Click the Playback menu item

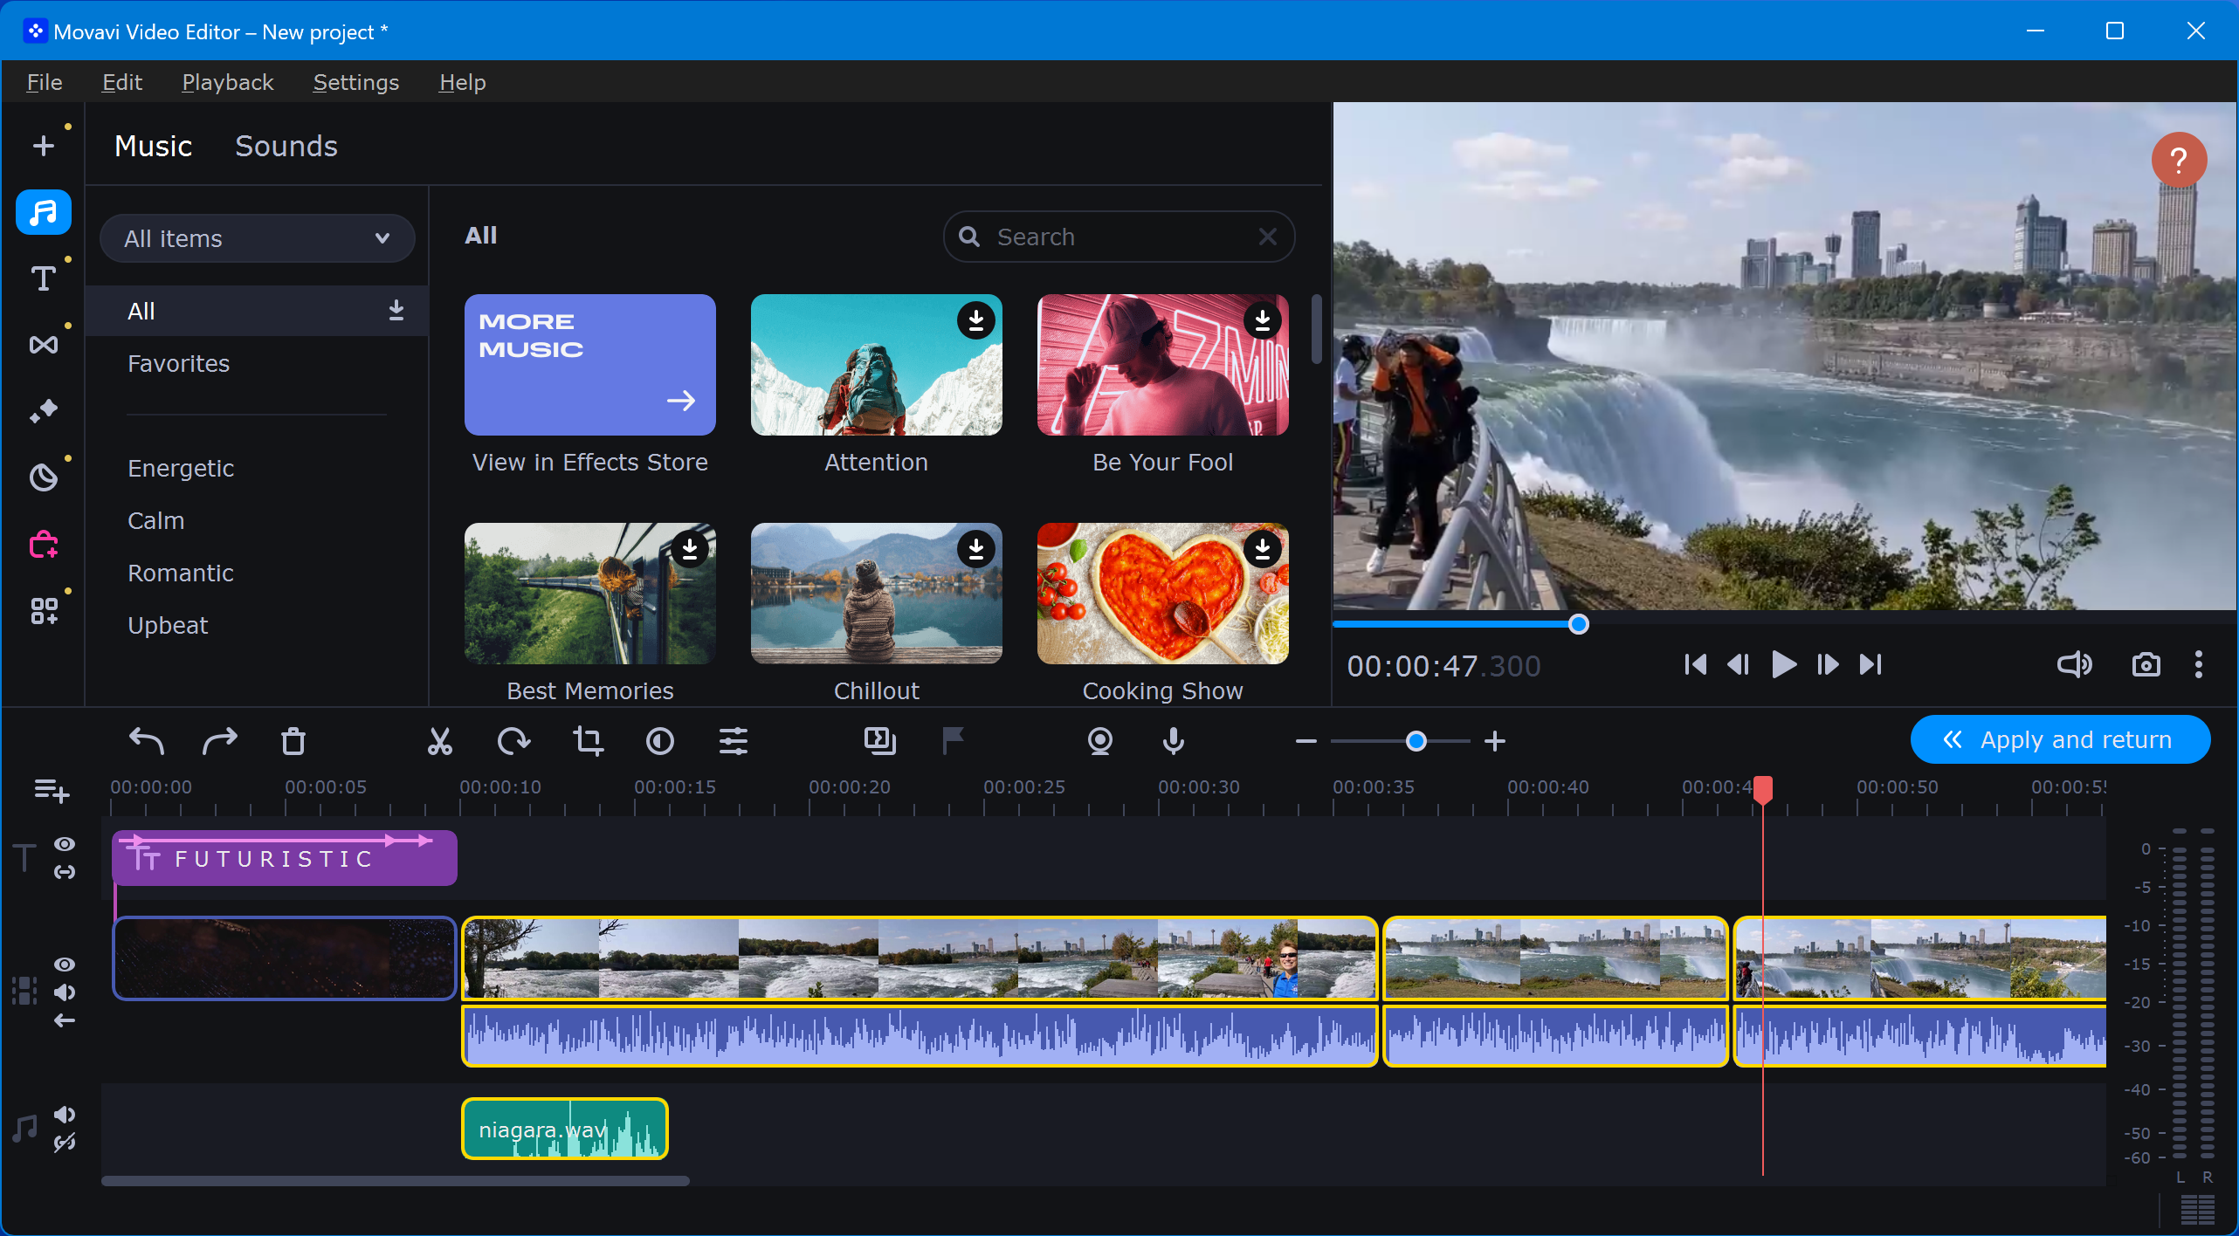pos(228,82)
